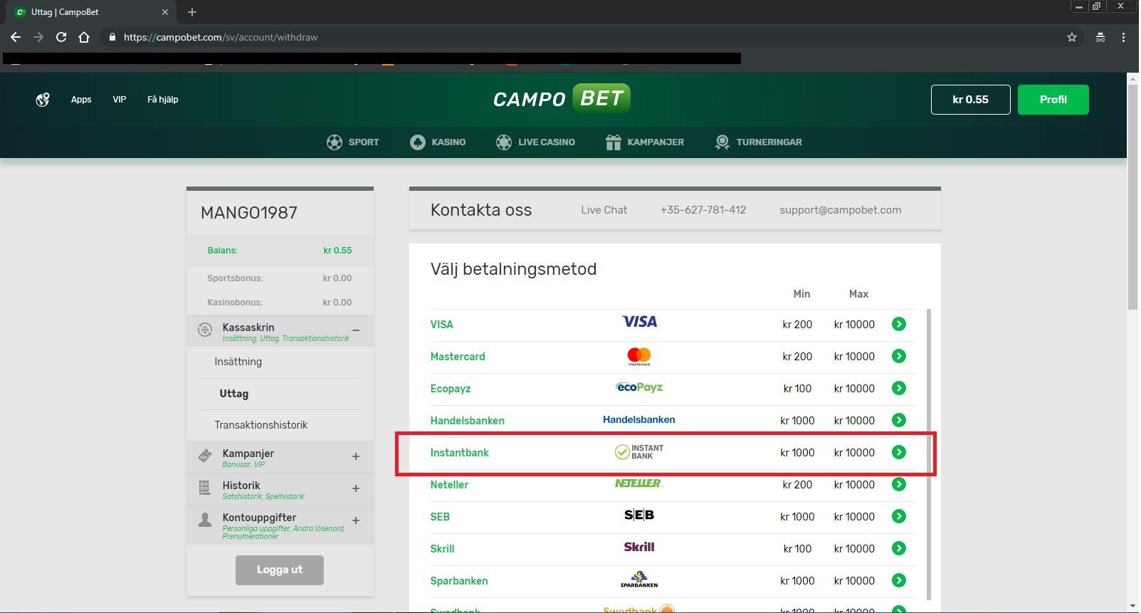Viewport: 1141px width, 613px height.
Task: Choose the Instantbank payment method name
Action: click(460, 453)
